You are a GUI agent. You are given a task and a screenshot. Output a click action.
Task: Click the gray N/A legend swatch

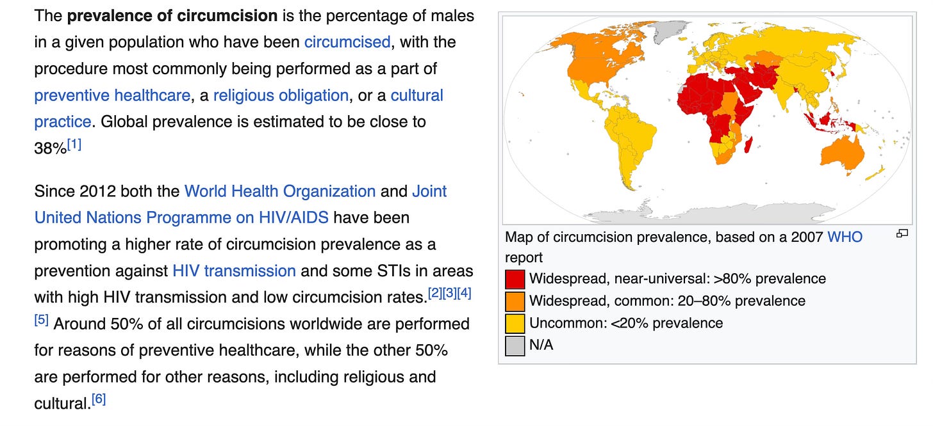pyautogui.click(x=515, y=345)
